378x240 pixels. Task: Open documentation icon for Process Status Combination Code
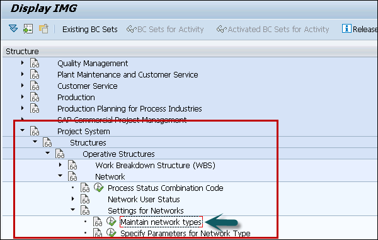point(85,188)
